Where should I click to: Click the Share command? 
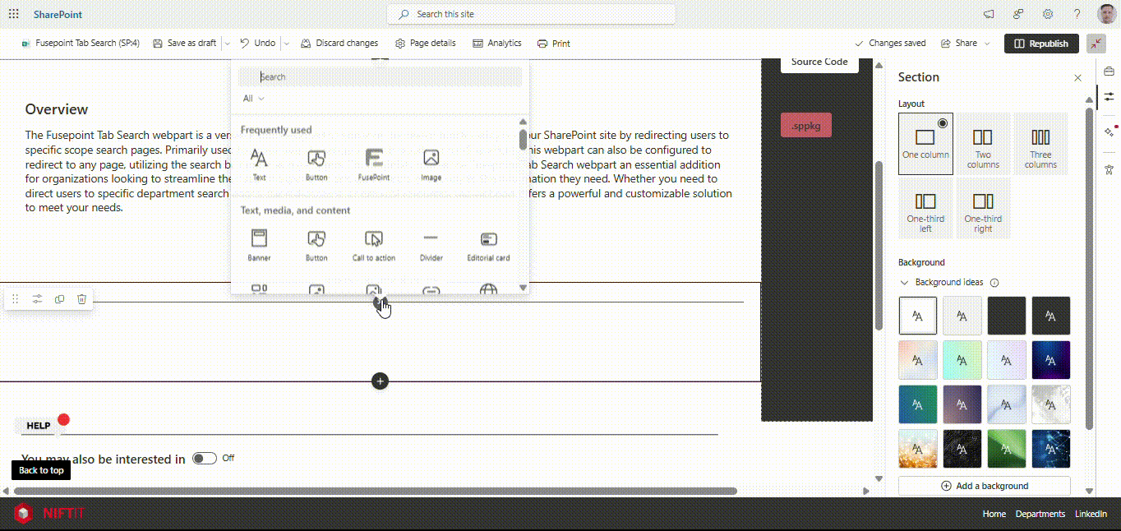click(x=959, y=44)
